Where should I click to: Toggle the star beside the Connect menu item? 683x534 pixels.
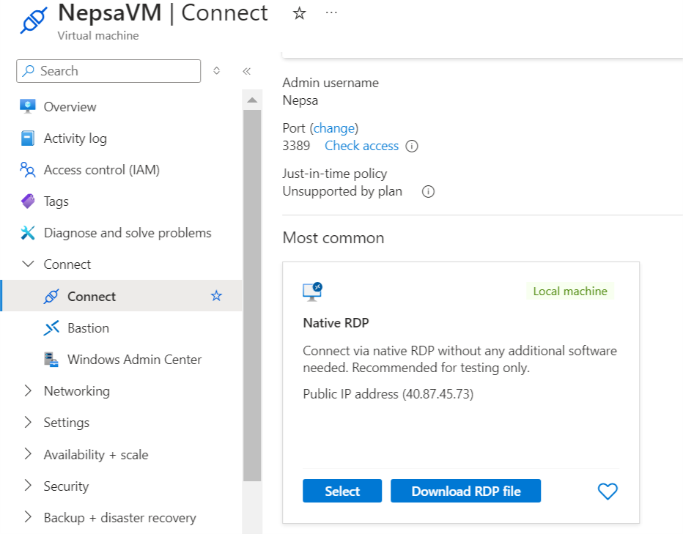coord(216,296)
